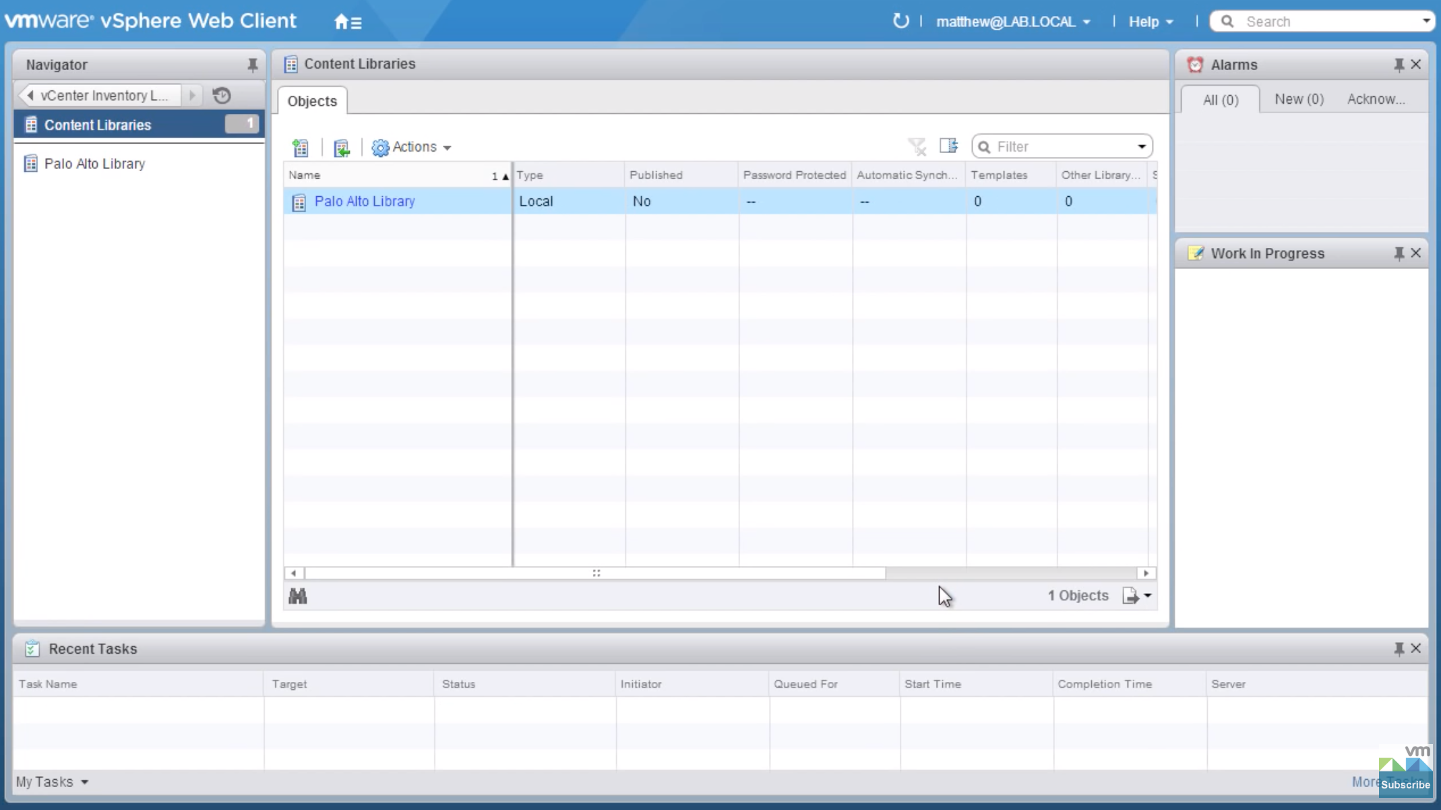Close the Alarms panel
Screen dimensions: 1441x810
(1416, 64)
